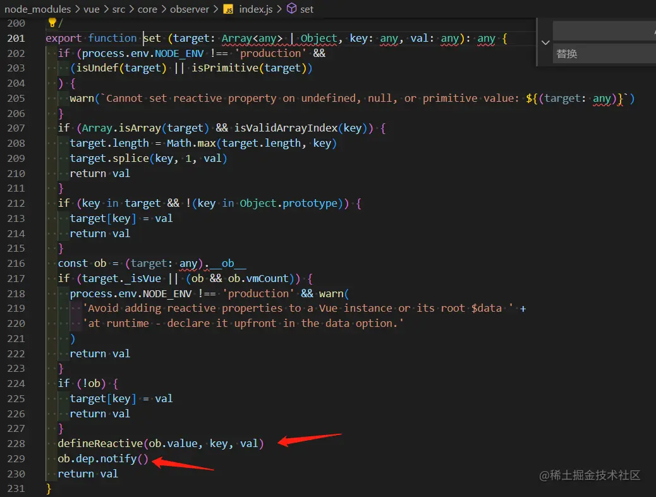Image resolution: width=656 pixels, height=497 pixels.
Task: Click the JS file icon in breadcrumb
Action: 228,9
